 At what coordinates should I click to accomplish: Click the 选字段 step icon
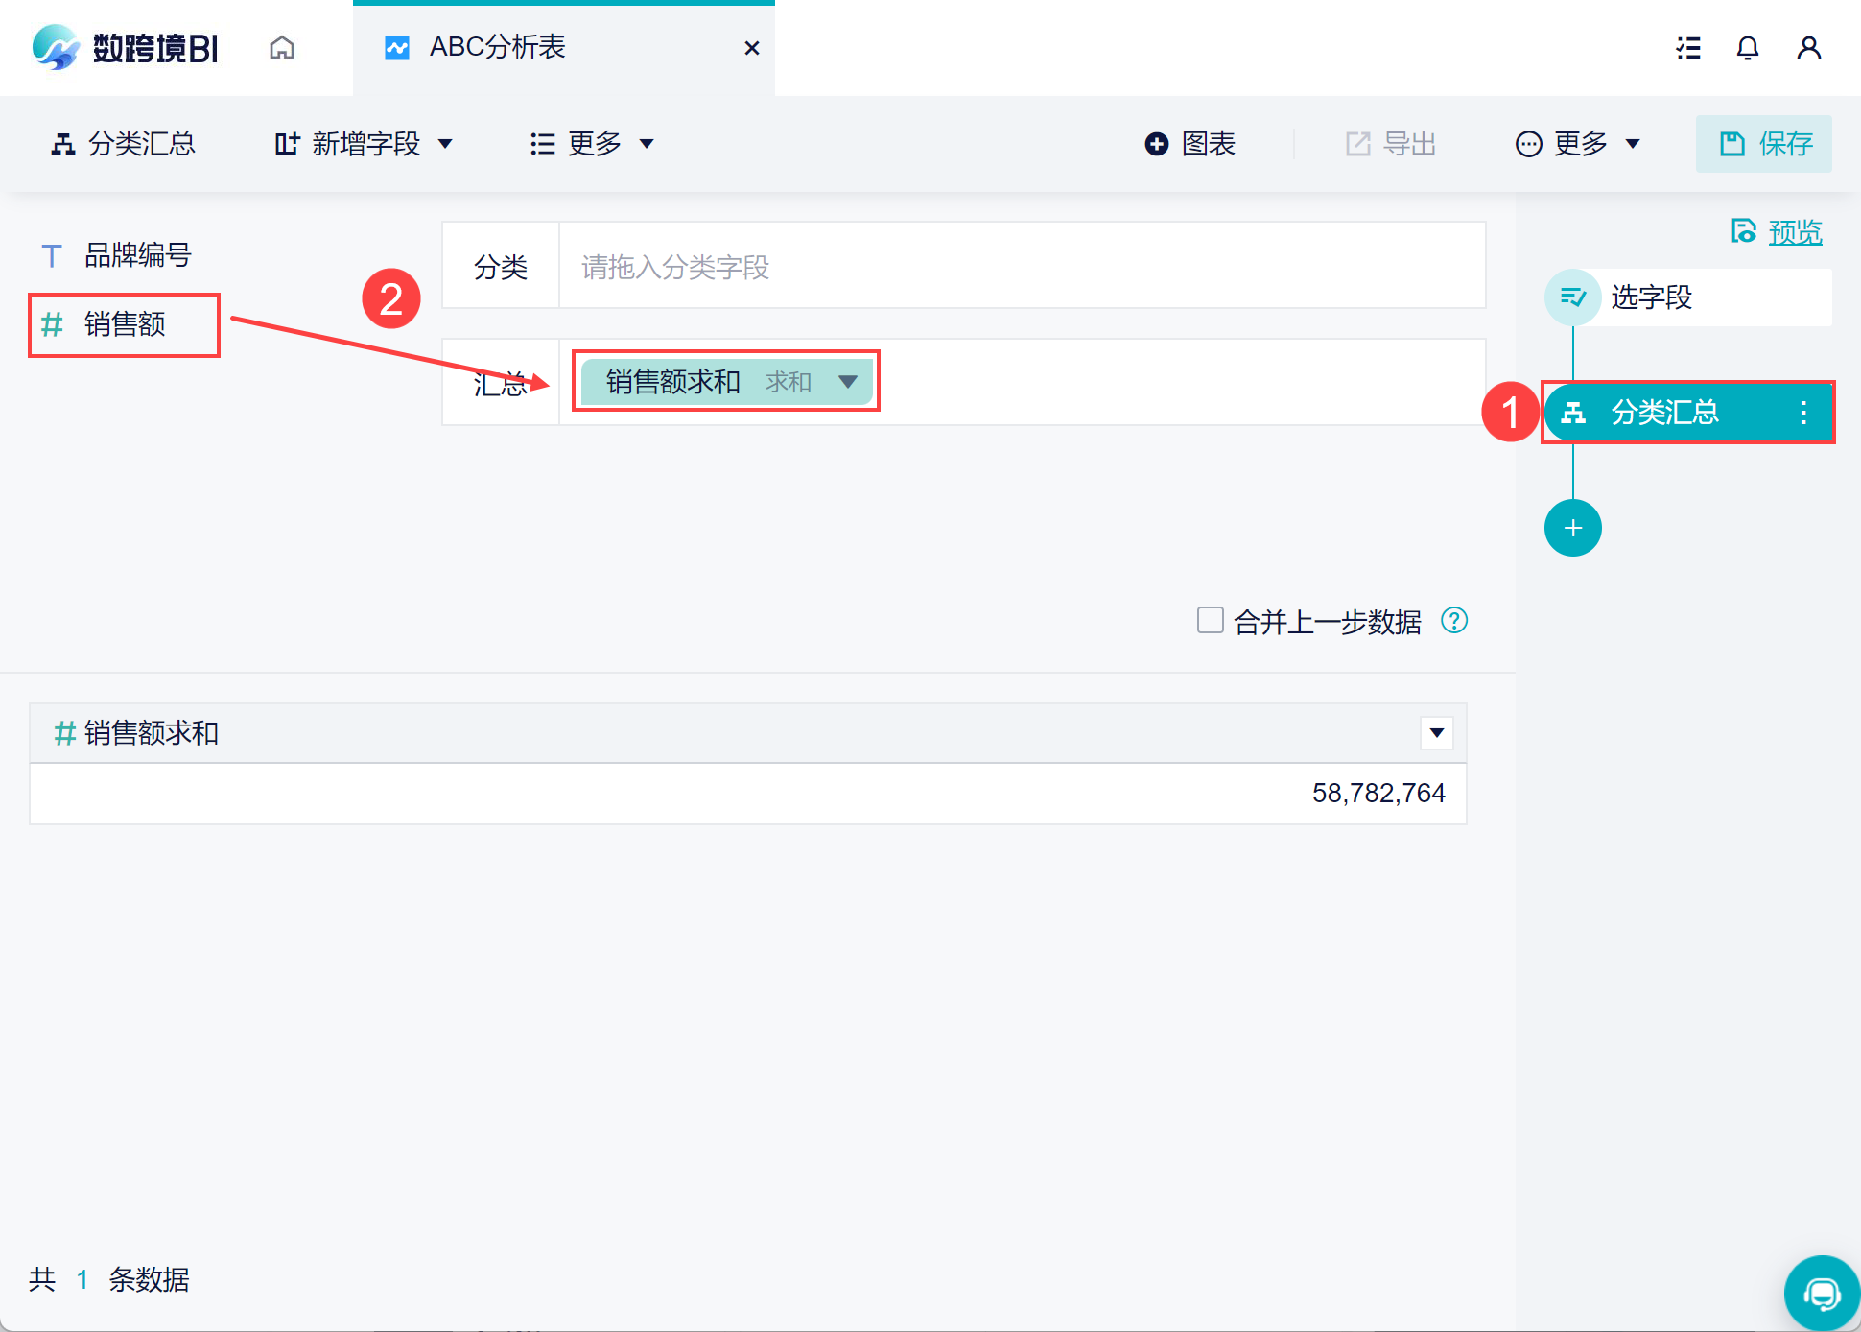pos(1573,297)
